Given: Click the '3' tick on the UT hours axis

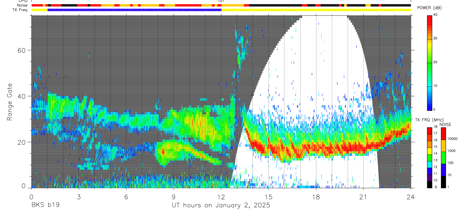Looking at the screenshot, I should (79, 196).
